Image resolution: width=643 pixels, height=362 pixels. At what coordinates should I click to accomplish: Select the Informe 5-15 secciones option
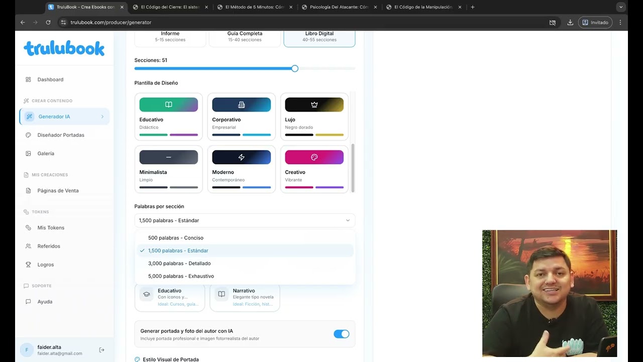tap(170, 38)
